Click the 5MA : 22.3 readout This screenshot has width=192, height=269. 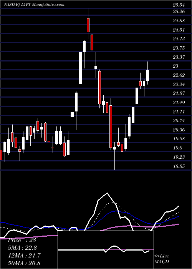click(22, 248)
